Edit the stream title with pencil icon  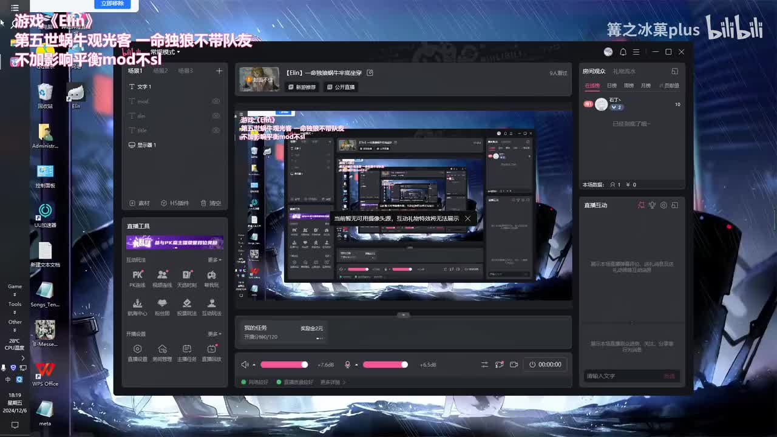coord(370,73)
